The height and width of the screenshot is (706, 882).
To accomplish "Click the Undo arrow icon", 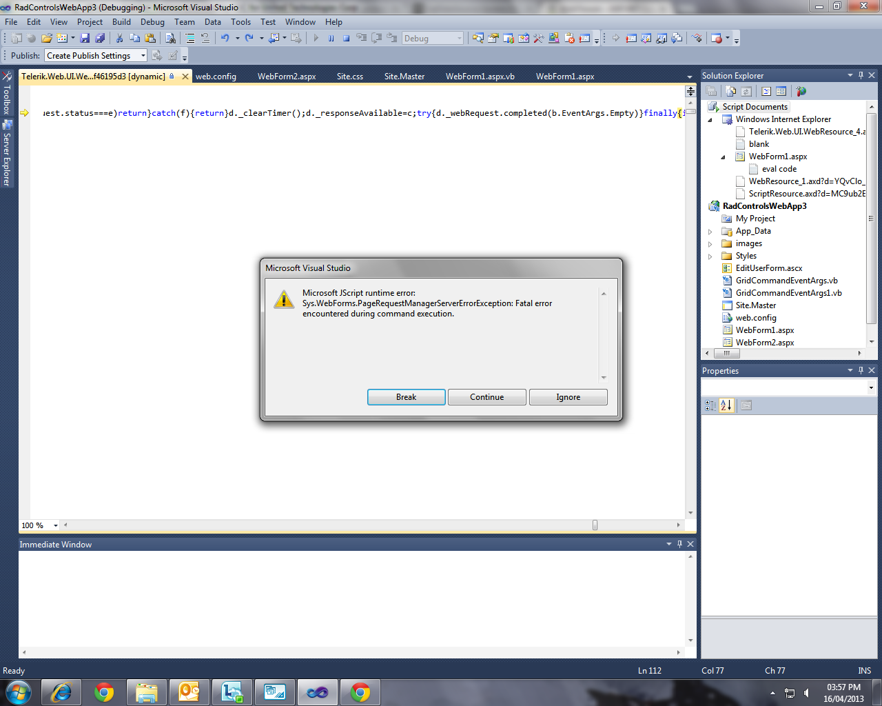I will [225, 39].
